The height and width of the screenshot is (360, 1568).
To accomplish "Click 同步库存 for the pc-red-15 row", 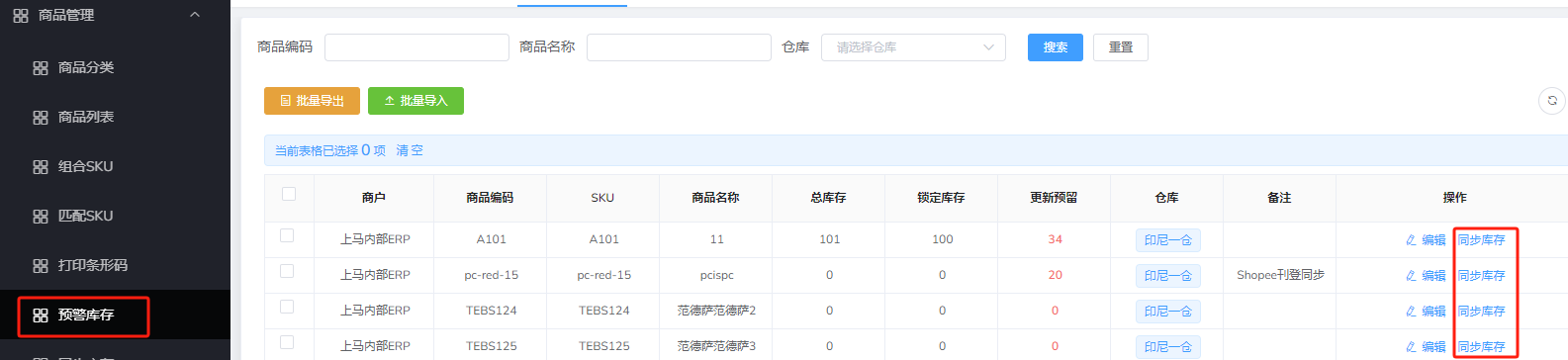I will (1481, 276).
